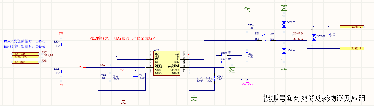This screenshot has width=374, height=106.
Task: Click the bottom GND ground symbol
Action: pyautogui.click(x=123, y=100)
